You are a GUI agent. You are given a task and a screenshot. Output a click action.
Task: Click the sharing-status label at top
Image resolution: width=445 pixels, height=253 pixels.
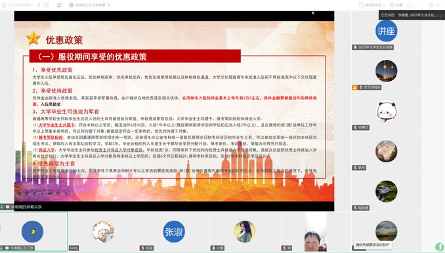[90, 5]
